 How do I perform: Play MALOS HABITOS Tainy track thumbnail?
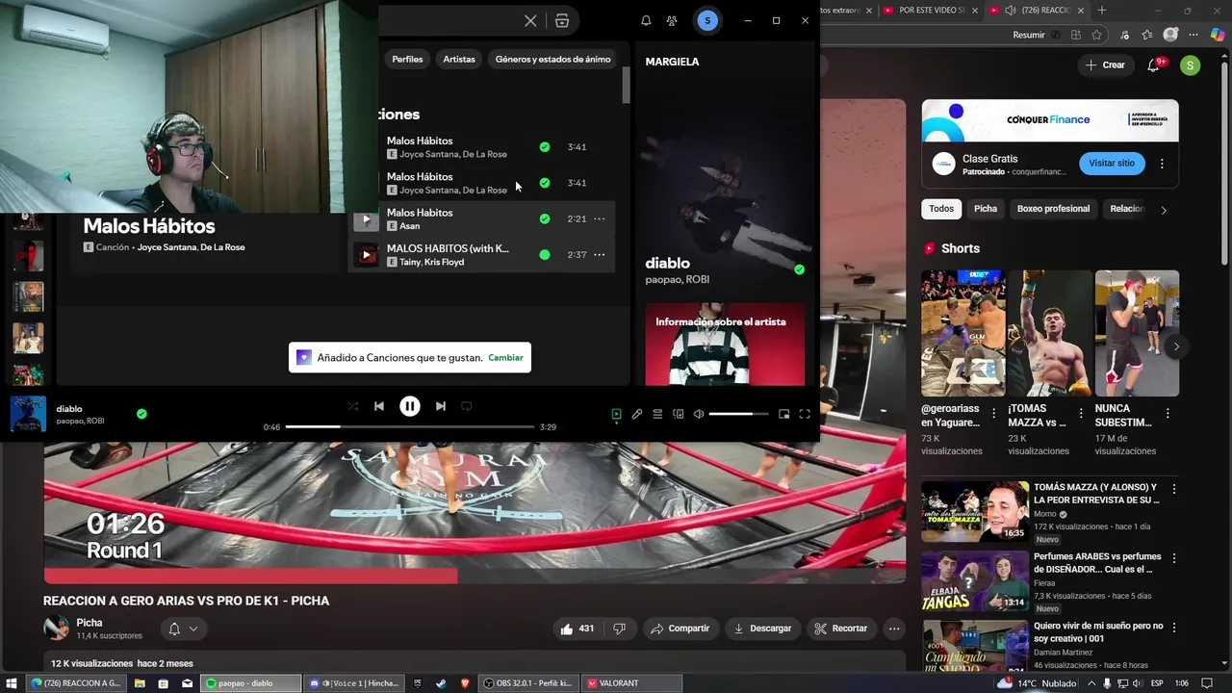tap(366, 255)
